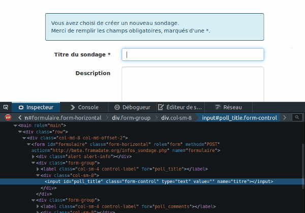Select div.form-group in the breadcrumb

(131, 117)
